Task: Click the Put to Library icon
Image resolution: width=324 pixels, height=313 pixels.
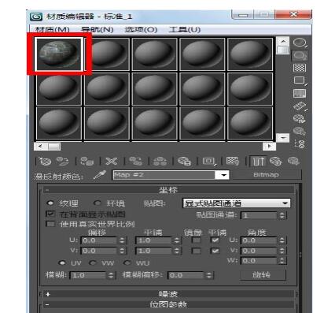Action: 184,161
